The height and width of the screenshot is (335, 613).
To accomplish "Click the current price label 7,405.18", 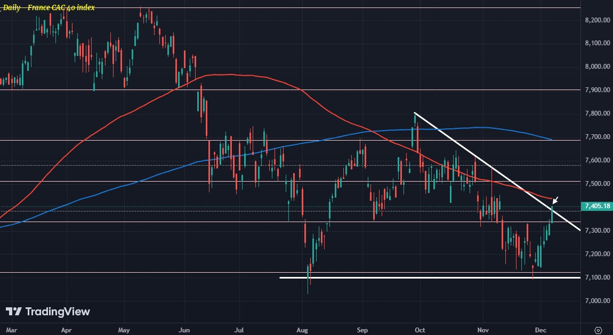I will [x=596, y=206].
